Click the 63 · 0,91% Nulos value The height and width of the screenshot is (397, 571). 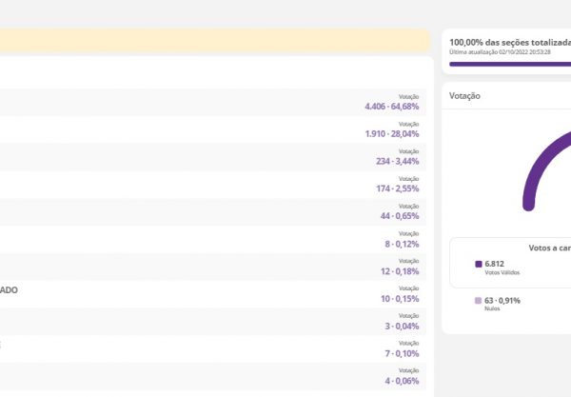click(x=503, y=301)
